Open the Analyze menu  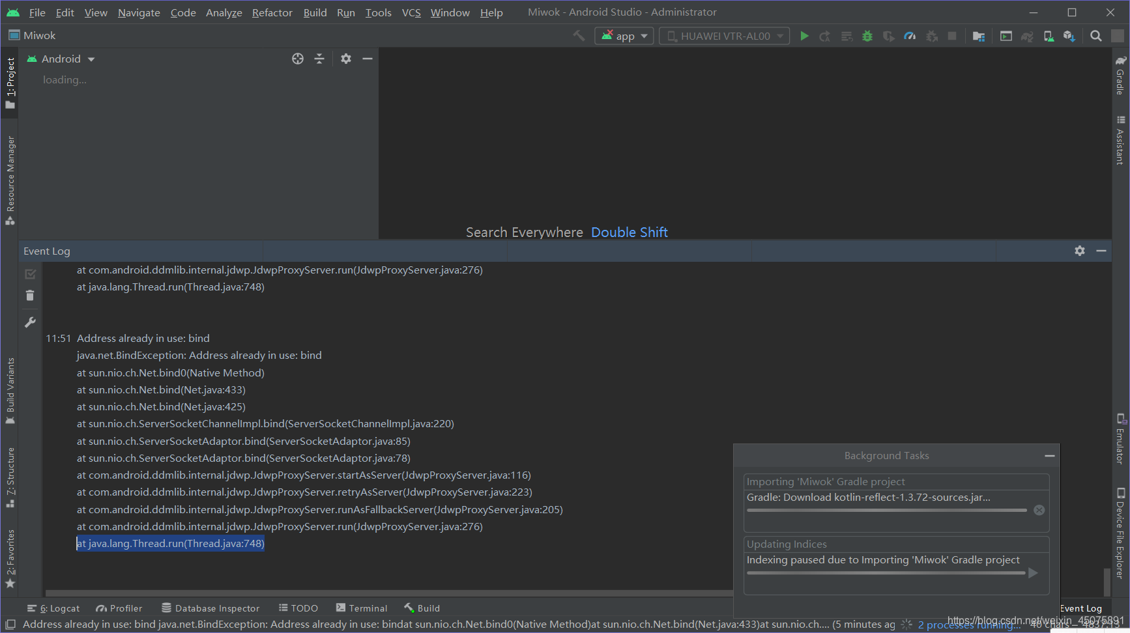pos(224,12)
